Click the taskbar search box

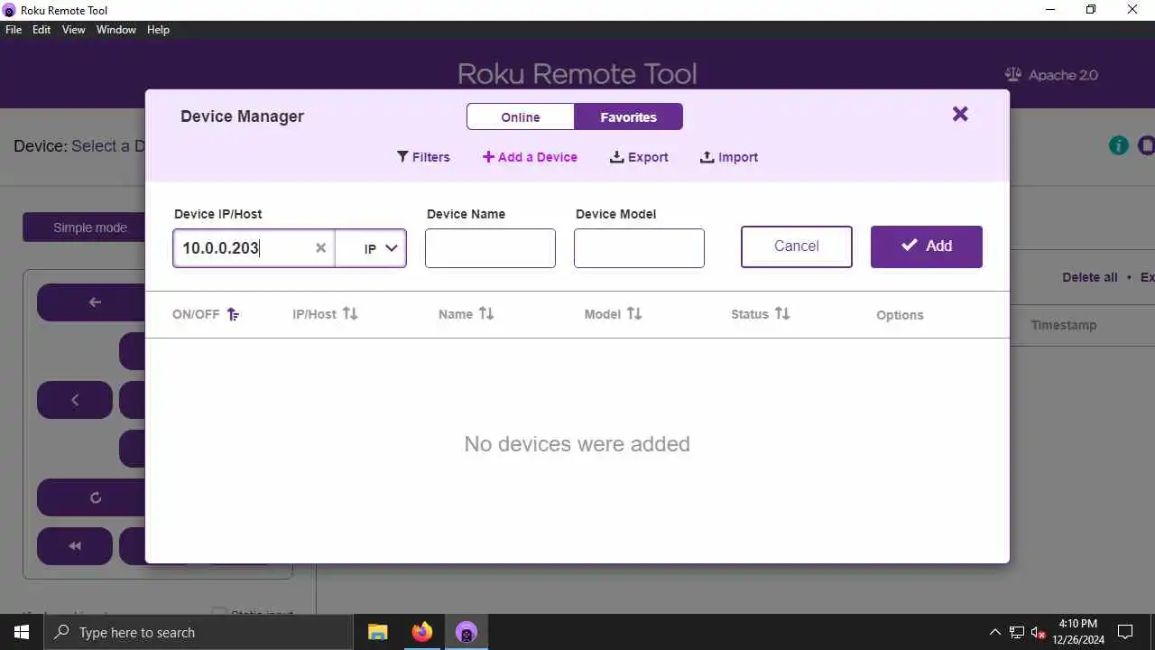[198, 632]
